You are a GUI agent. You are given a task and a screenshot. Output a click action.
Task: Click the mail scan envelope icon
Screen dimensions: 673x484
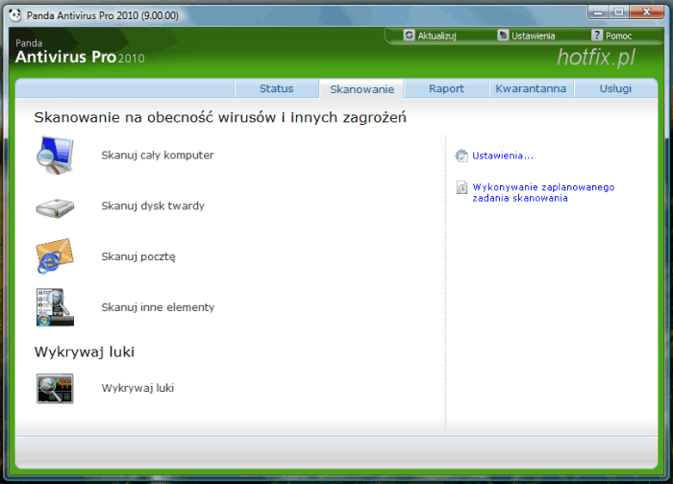(55, 256)
